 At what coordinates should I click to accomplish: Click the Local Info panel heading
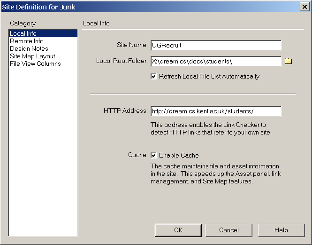point(96,24)
